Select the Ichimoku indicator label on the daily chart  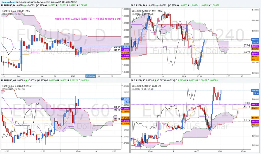13,14
